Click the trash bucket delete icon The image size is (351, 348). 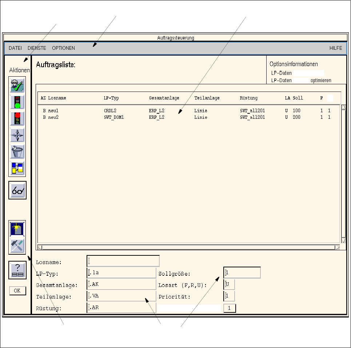click(x=17, y=151)
